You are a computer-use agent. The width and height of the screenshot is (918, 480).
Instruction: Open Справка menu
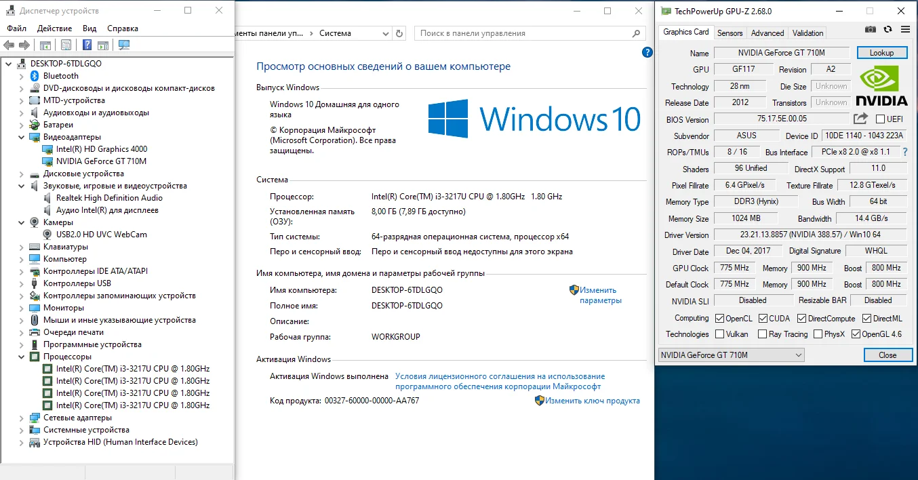pos(123,28)
